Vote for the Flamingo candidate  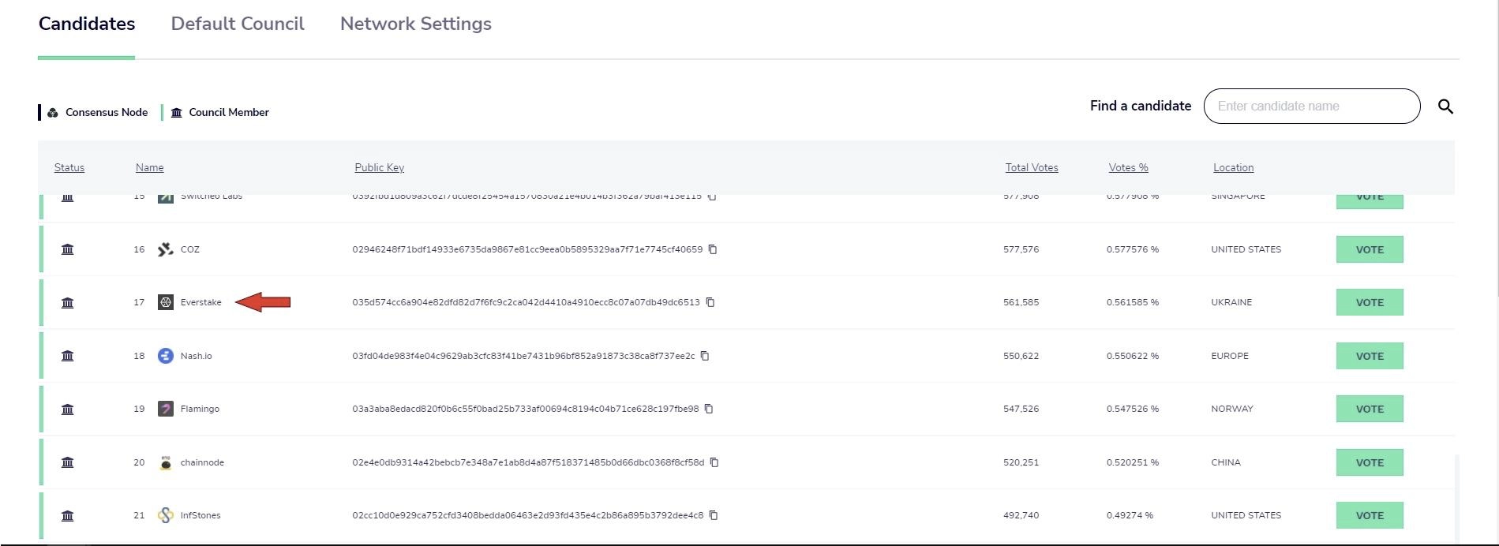point(1370,409)
